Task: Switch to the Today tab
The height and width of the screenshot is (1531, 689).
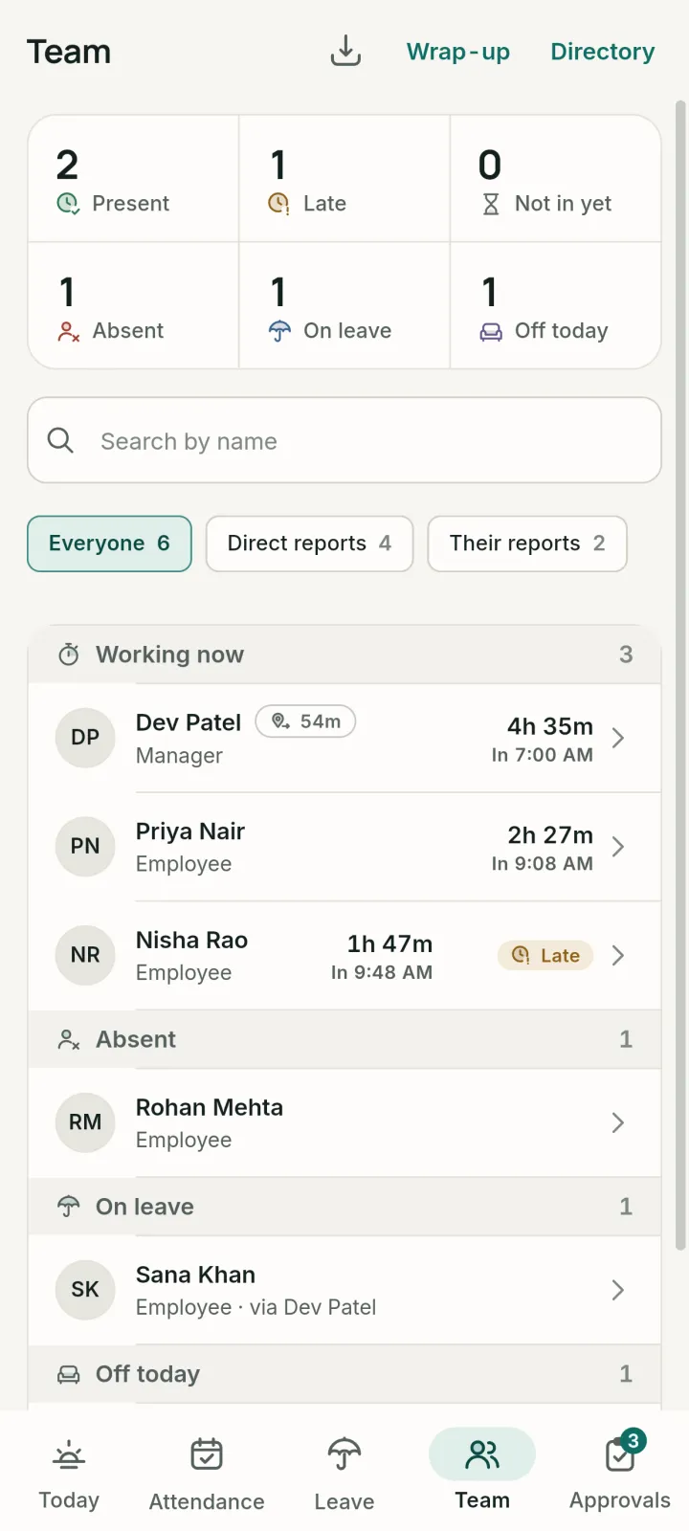Action: [x=69, y=1474]
